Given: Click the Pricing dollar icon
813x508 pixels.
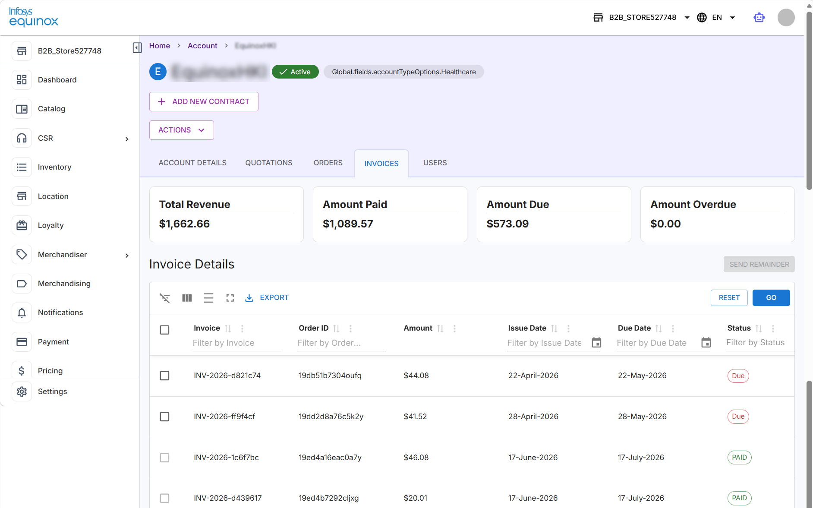Looking at the screenshot, I should (22, 370).
